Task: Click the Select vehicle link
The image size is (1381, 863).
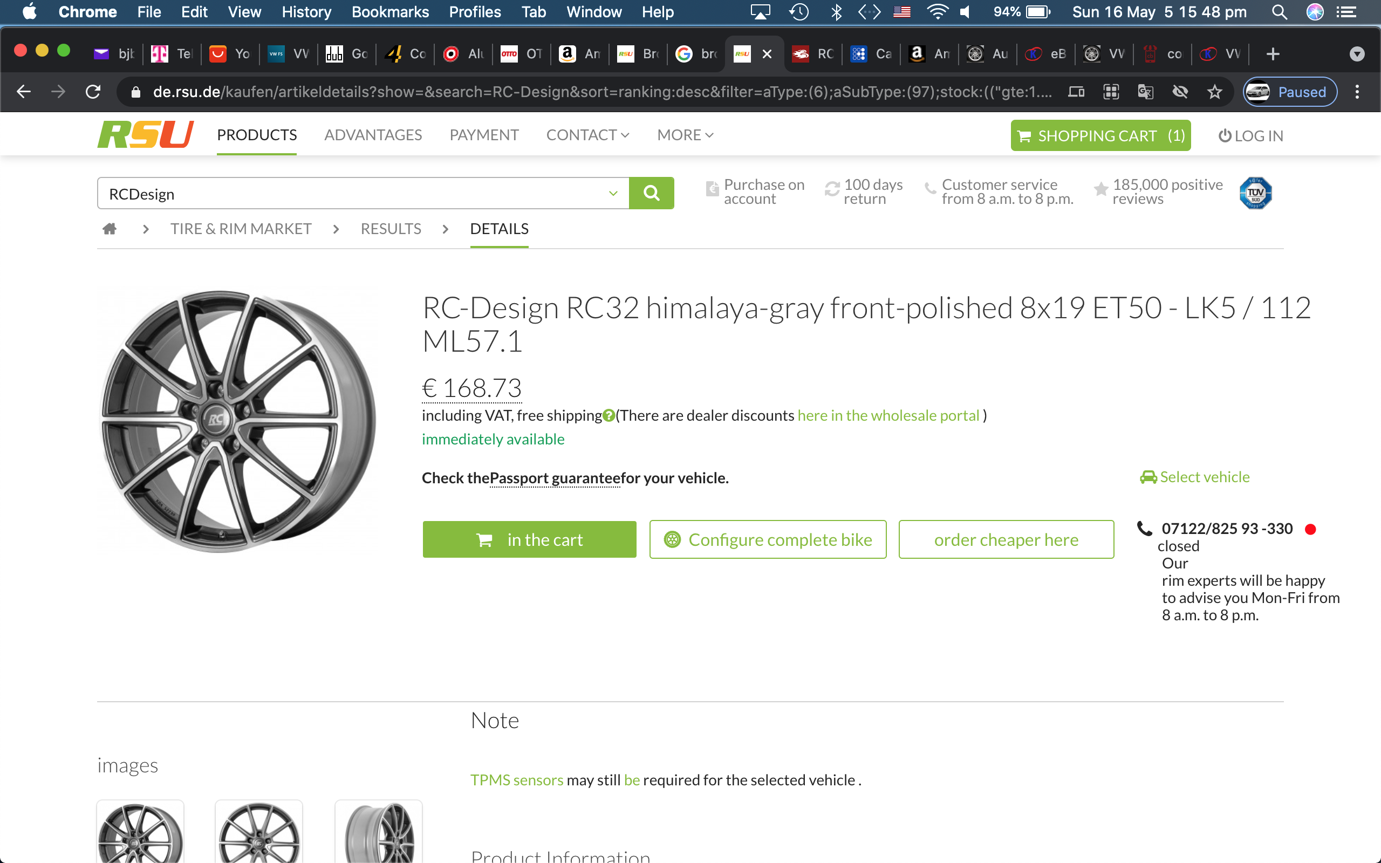Action: pos(1194,477)
